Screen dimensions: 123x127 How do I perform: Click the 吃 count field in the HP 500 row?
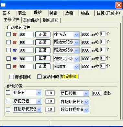[x=103, y=34]
